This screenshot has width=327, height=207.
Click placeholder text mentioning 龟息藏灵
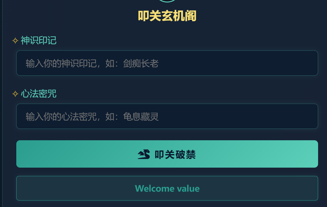(x=92, y=117)
